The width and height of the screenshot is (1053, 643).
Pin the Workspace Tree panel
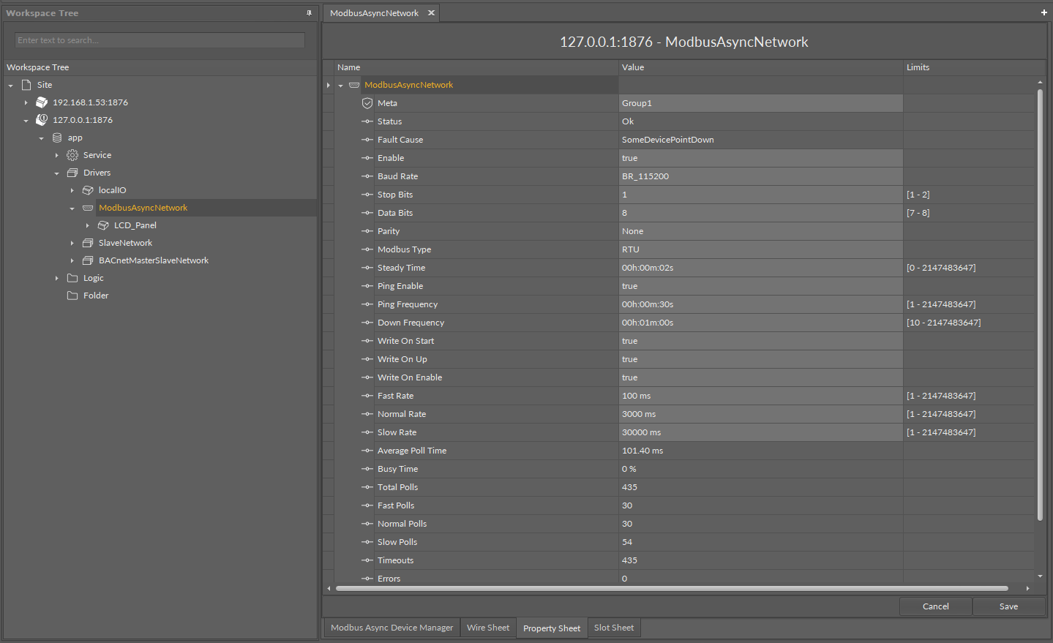[x=309, y=13]
